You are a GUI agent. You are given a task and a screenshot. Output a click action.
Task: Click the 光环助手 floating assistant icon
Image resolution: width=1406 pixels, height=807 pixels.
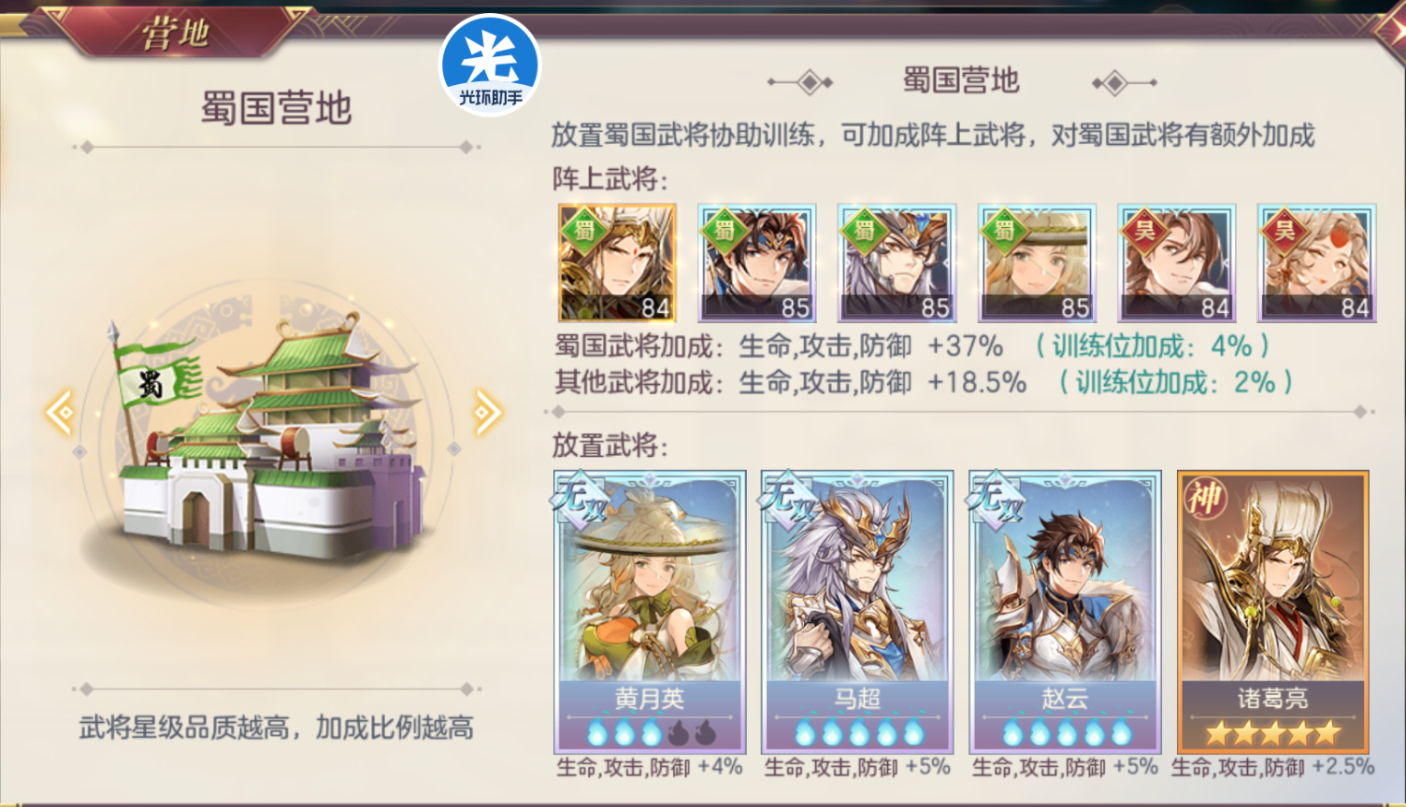point(490,64)
